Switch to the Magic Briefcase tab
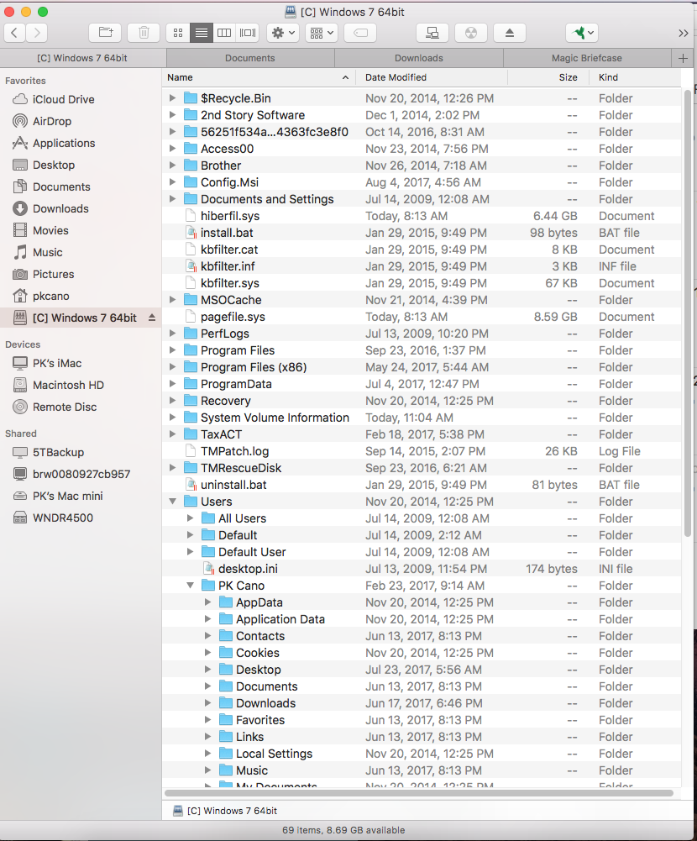Screen dimensions: 697x841 (587, 58)
